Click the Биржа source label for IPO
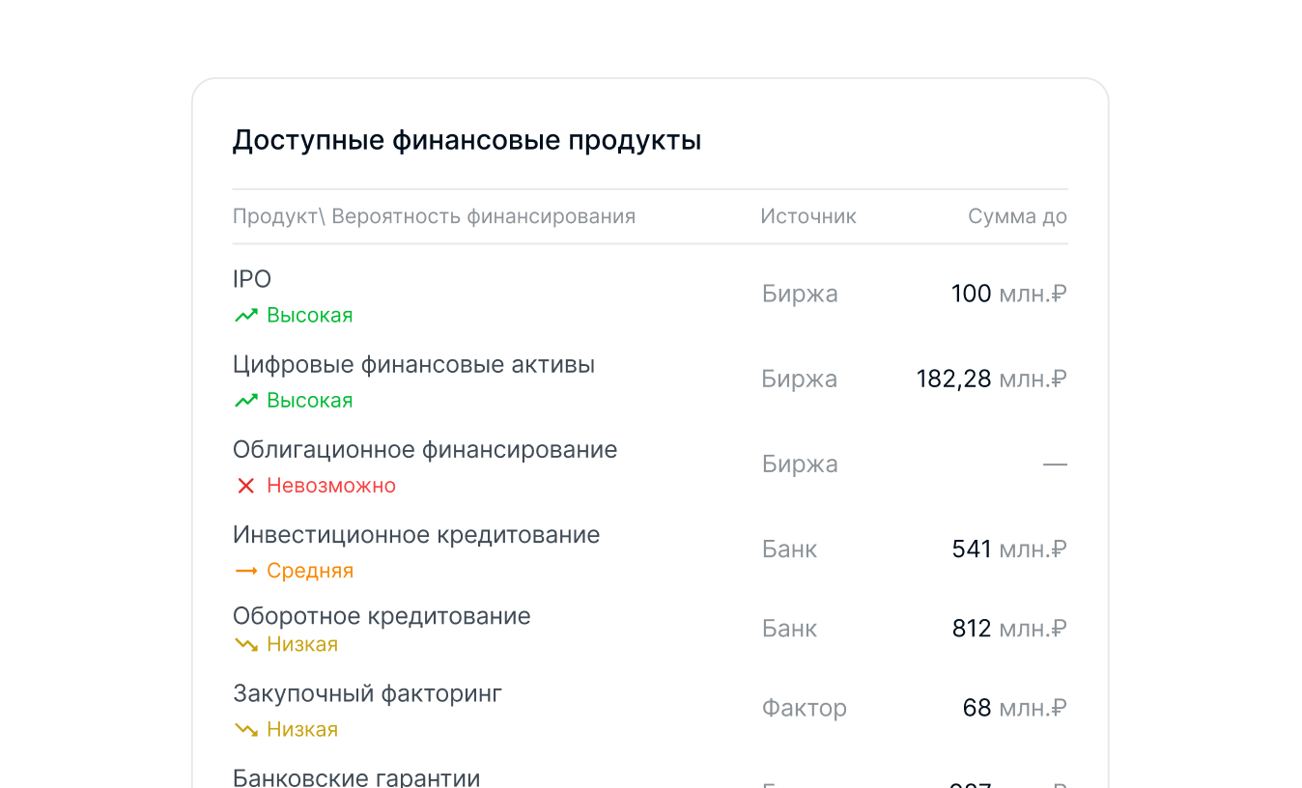1302x788 pixels. 799,294
